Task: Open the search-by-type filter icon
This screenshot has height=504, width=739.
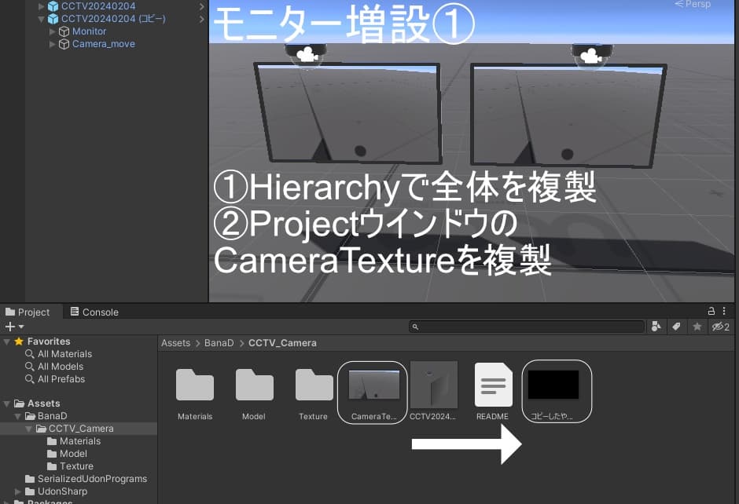Action: coord(656,326)
